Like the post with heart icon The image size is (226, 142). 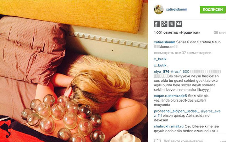pyautogui.click(x=158, y=141)
